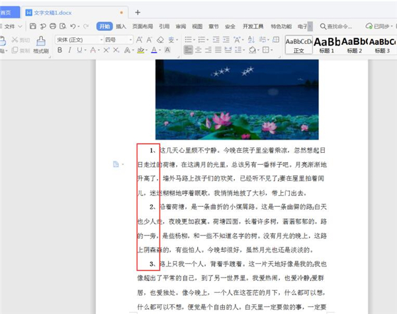The image size is (397, 314).
Task: Toggle underline formatting
Action: coord(79,50)
